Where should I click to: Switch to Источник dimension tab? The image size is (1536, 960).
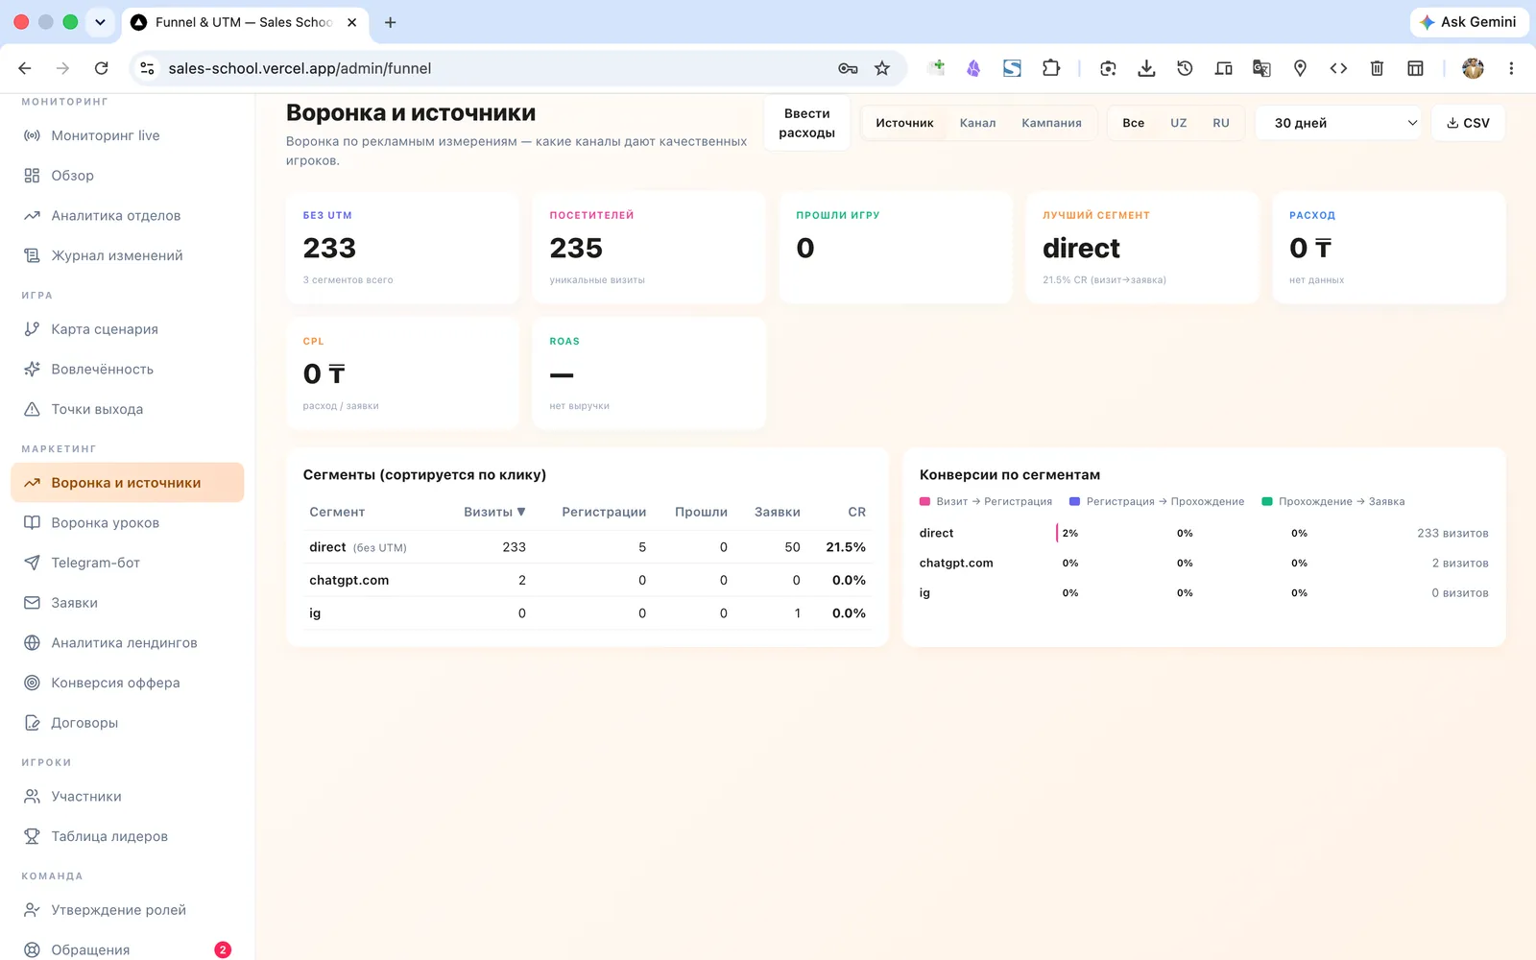point(904,123)
